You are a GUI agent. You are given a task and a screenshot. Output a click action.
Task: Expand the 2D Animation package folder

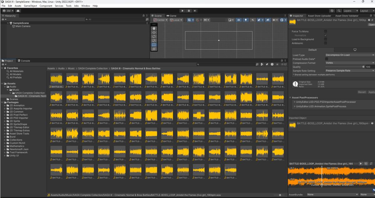[x=5, y=105]
